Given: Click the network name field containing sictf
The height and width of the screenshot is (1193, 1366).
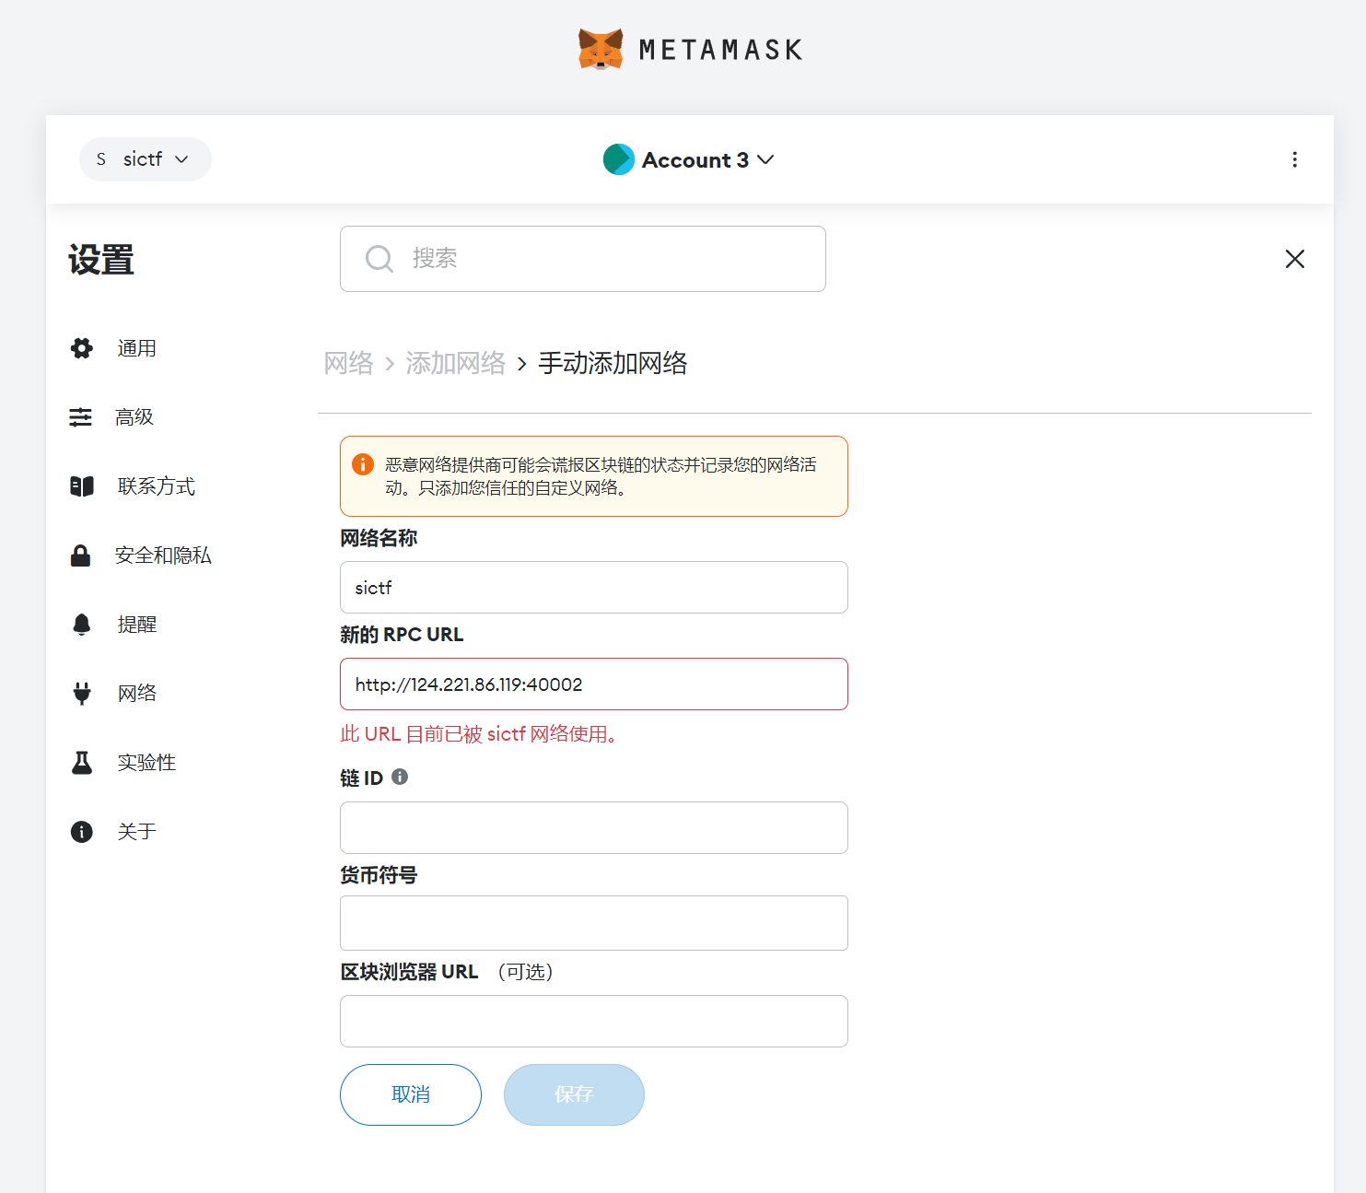Looking at the screenshot, I should [x=594, y=588].
